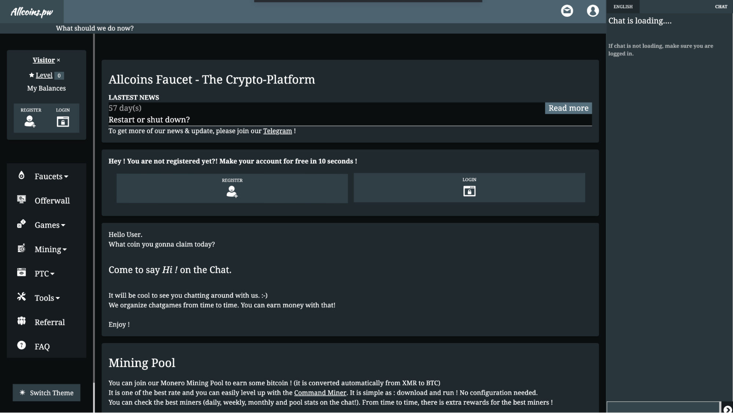Click the '57 day(s)' news age text
Screen dimensions: 733x413
pos(125,108)
